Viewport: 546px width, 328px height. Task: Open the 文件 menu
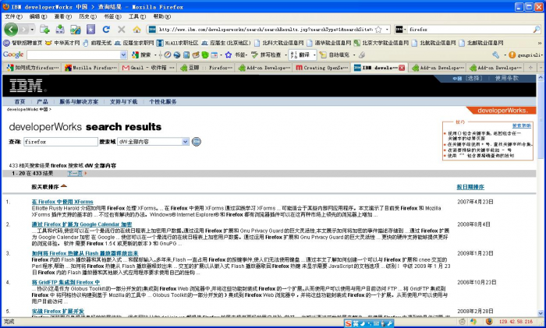coord(13,16)
